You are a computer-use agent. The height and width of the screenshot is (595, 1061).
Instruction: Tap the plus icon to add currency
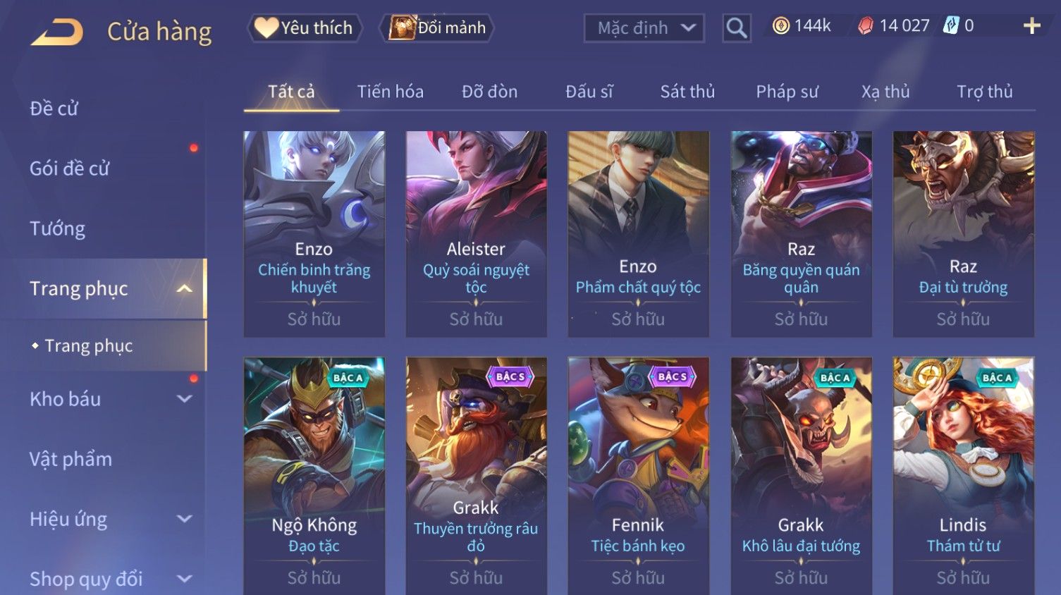click(1031, 26)
